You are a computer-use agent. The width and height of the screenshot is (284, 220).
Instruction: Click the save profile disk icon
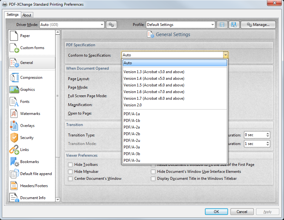pyautogui.click(x=222, y=25)
